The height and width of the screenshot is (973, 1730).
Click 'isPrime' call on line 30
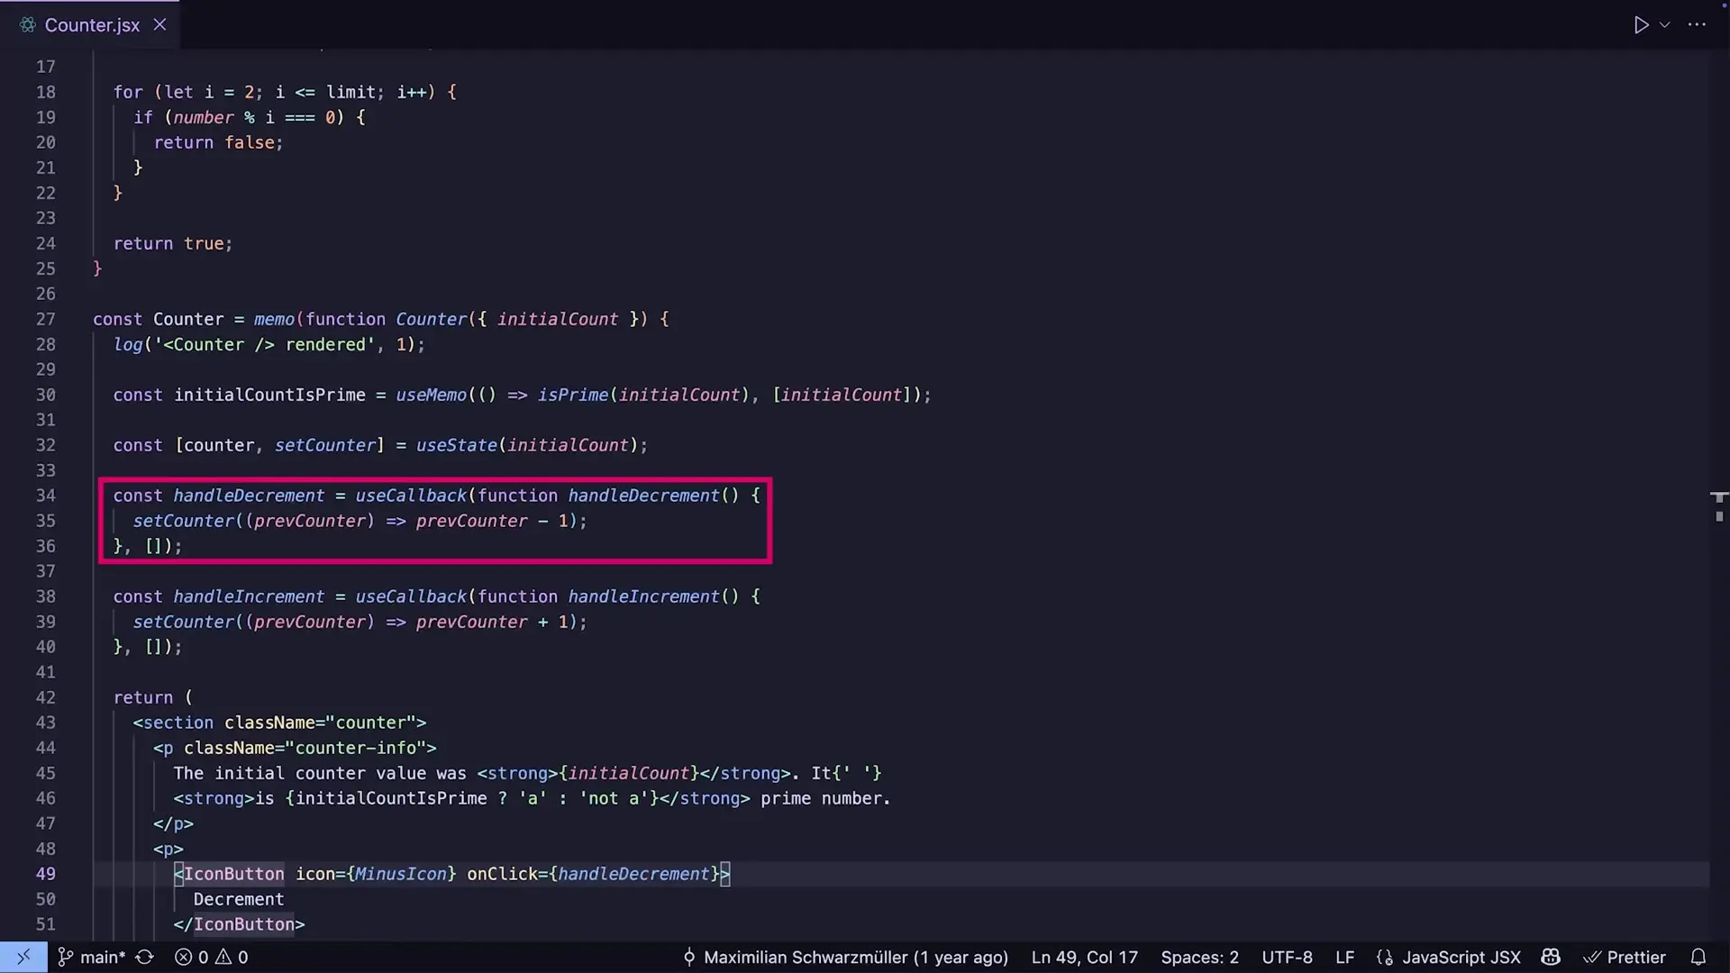pyautogui.click(x=573, y=395)
